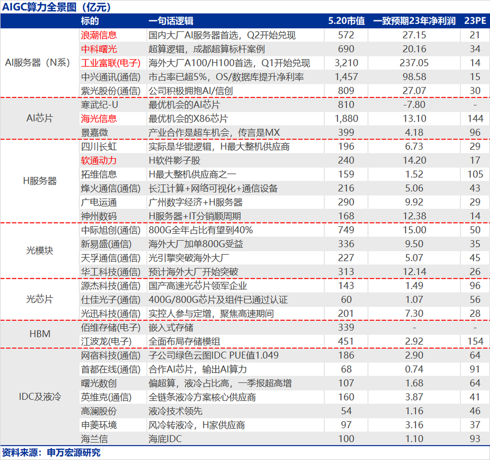
Task: Select 网宿科技(通信) row name
Action: click(x=111, y=355)
